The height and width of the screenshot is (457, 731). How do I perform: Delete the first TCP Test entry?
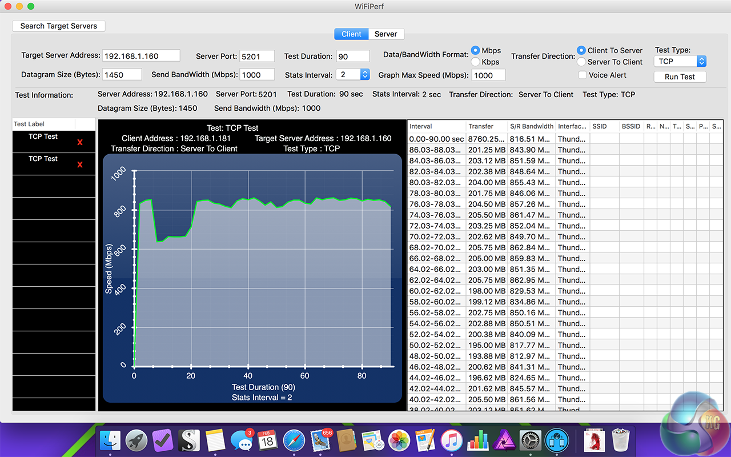[79, 142]
